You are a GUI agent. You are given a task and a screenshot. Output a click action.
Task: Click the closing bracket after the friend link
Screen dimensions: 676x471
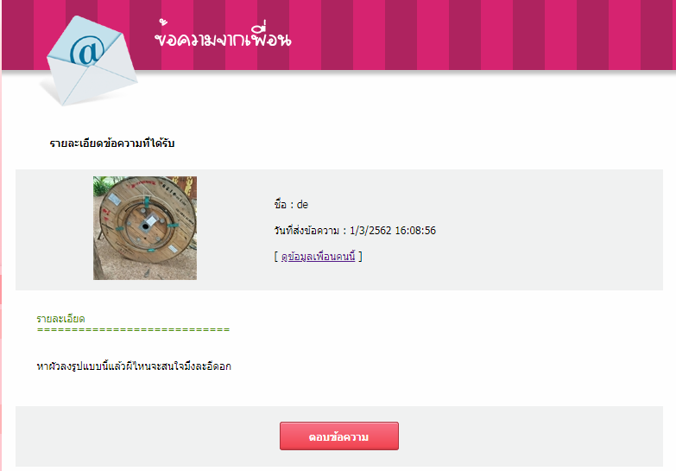(360, 257)
